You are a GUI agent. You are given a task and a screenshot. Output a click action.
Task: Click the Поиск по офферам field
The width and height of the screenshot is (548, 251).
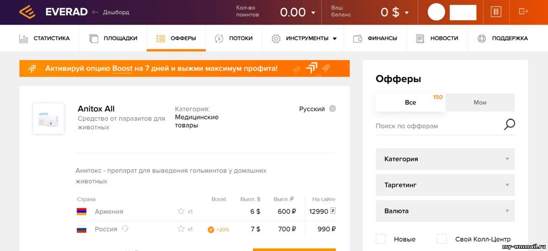click(x=438, y=126)
